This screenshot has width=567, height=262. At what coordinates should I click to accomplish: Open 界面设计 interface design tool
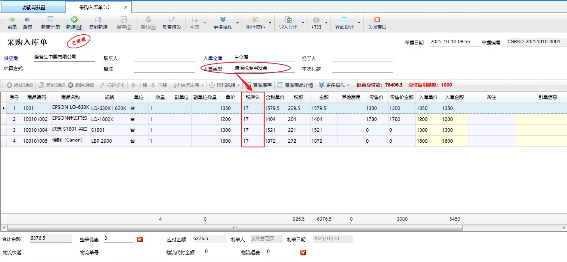344,23
